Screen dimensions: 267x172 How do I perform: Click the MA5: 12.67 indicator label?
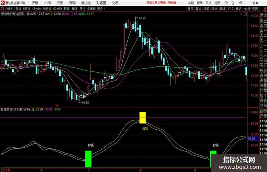click(37, 14)
